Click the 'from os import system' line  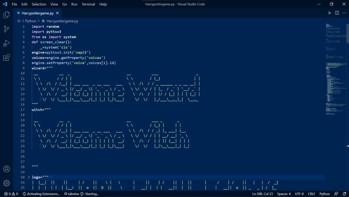54,37
